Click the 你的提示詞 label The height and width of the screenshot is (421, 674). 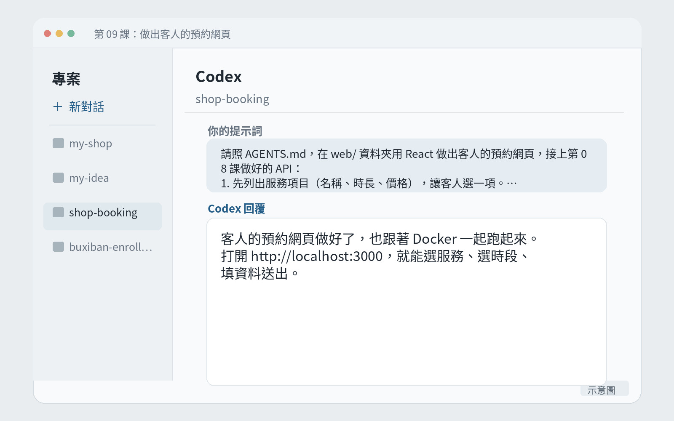[x=235, y=131]
